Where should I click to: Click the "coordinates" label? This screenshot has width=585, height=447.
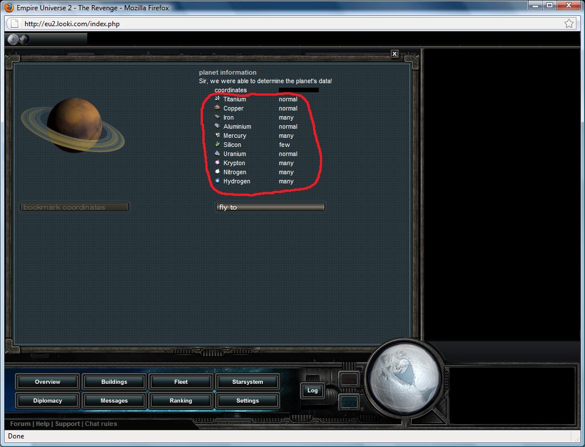coord(230,90)
